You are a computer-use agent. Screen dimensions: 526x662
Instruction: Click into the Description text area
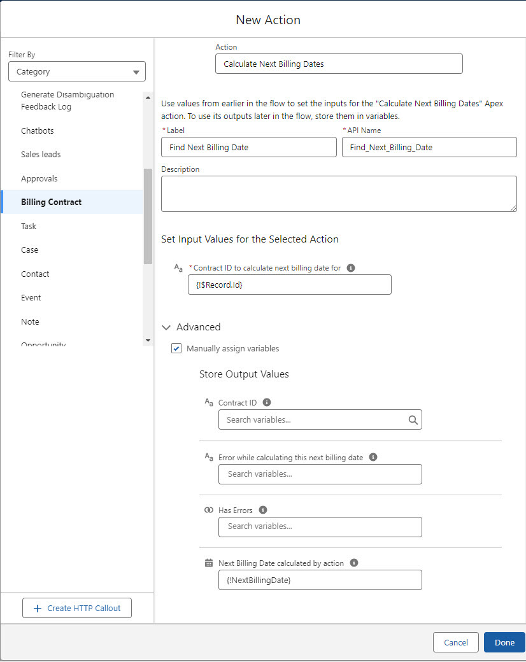coord(339,194)
